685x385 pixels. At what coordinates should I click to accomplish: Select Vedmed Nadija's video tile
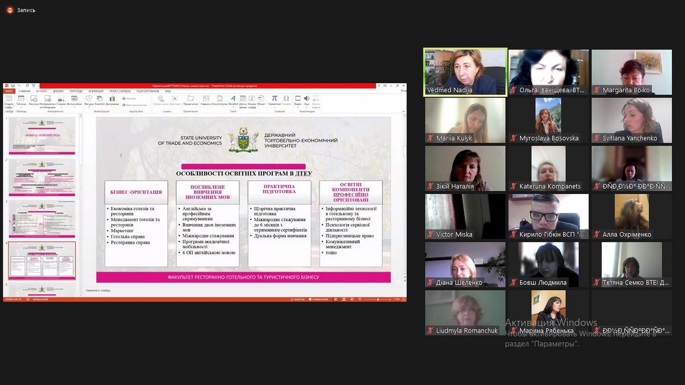[465, 72]
